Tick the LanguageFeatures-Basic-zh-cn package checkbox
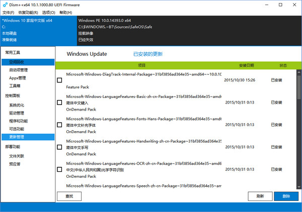Image resolution: width=302 pixels, height=212 pixels. click(x=60, y=102)
